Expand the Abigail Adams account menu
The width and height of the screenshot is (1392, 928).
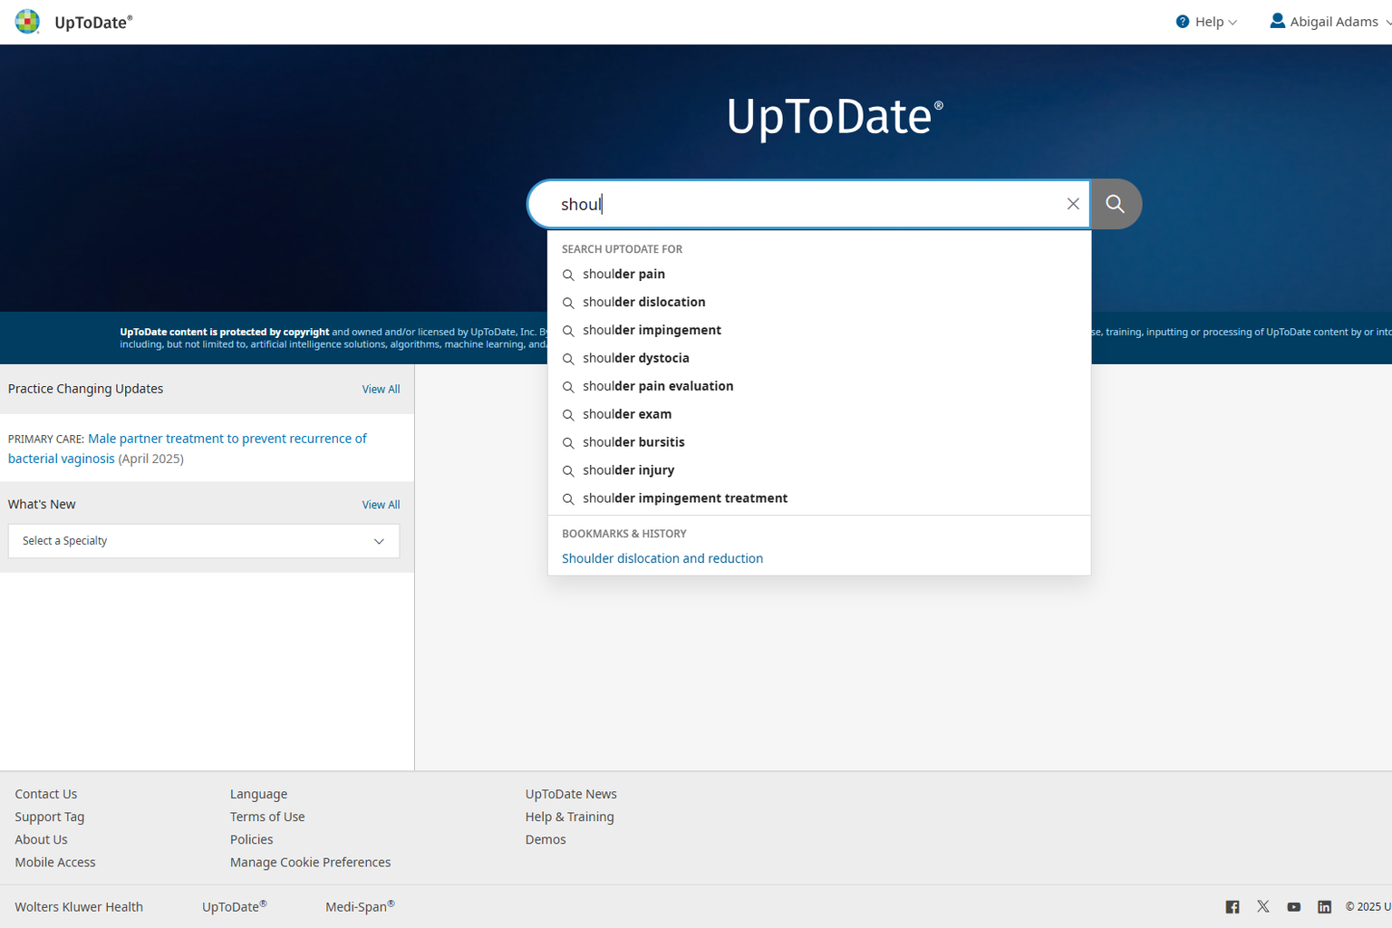click(1334, 22)
